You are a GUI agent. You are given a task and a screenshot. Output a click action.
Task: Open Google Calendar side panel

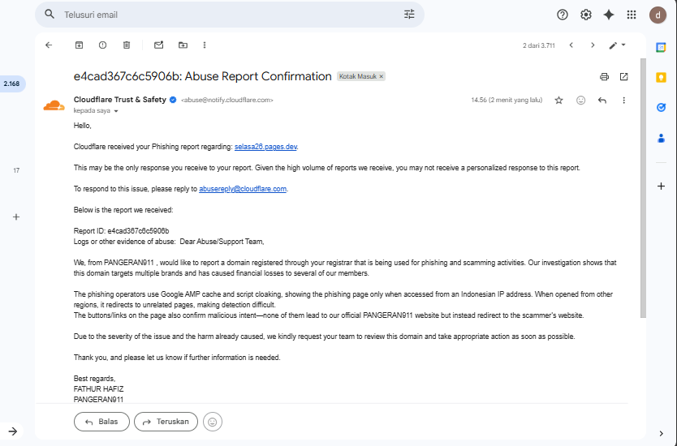coord(661,47)
